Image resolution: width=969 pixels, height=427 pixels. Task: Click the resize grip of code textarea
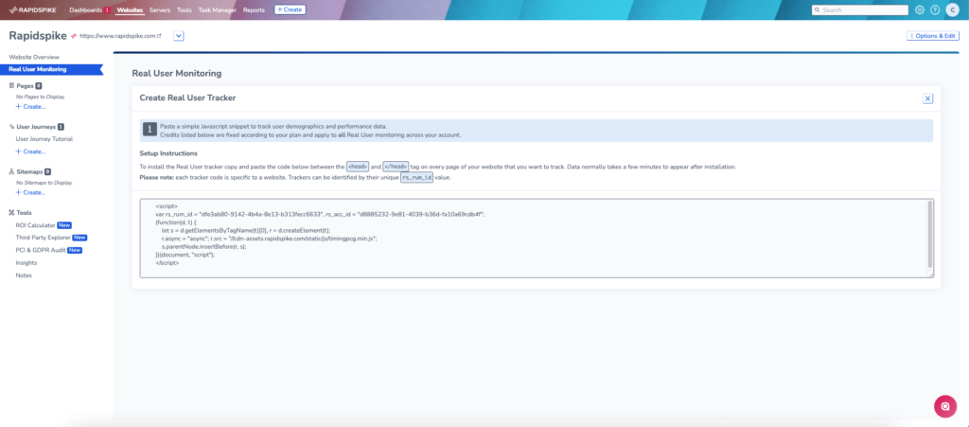(x=930, y=275)
